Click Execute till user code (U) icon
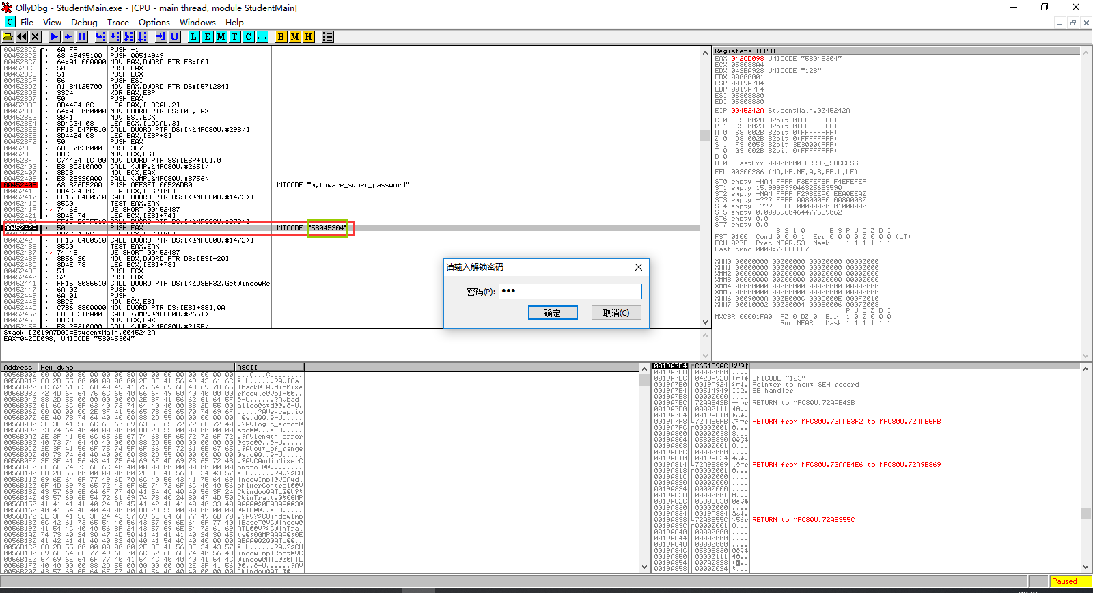The width and height of the screenshot is (1093, 593). click(x=175, y=37)
